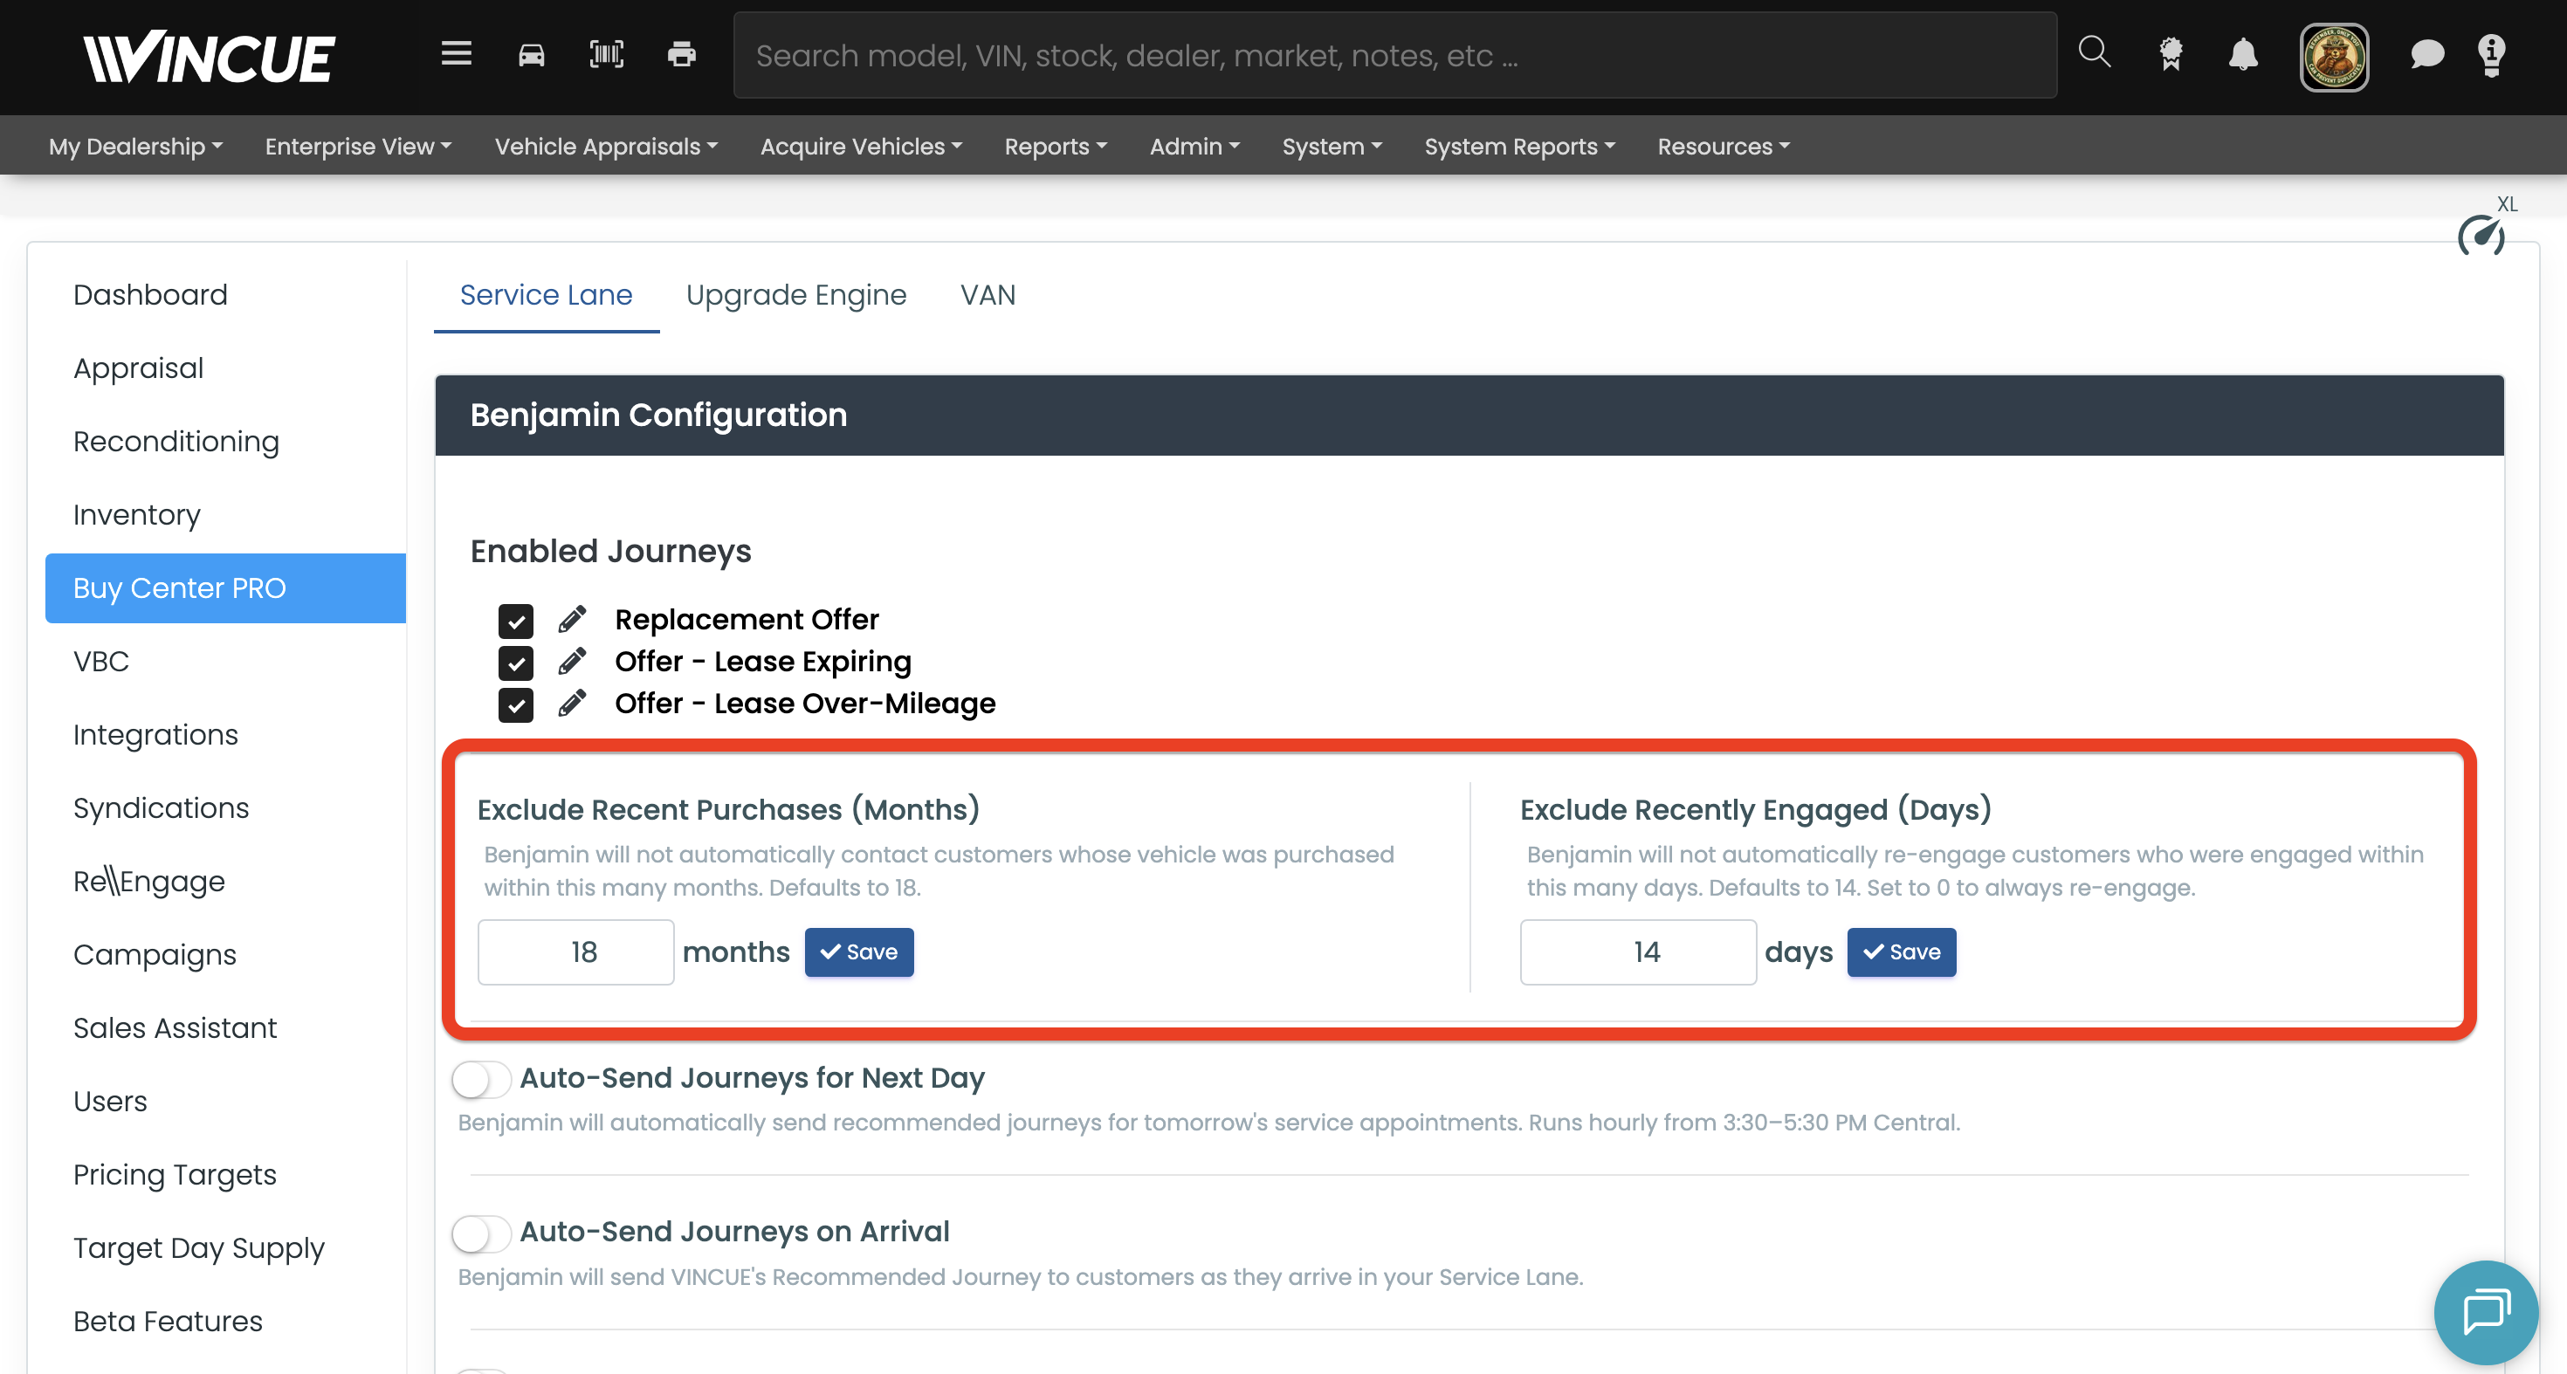
Task: Focus the top search field
Action: (x=1395, y=56)
